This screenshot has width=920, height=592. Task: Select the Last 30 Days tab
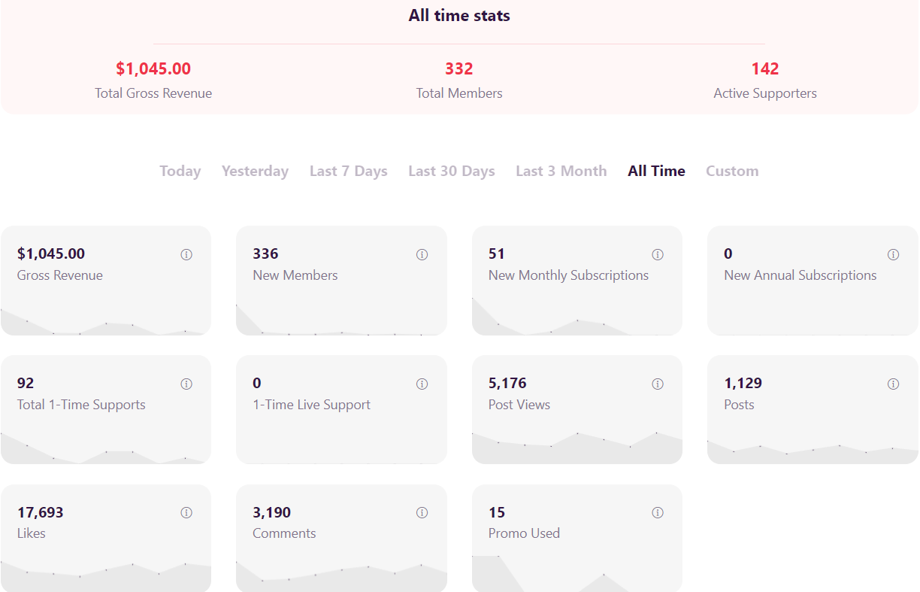pyautogui.click(x=452, y=172)
